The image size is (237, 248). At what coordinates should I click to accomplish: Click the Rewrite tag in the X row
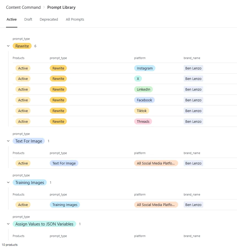pos(58,79)
